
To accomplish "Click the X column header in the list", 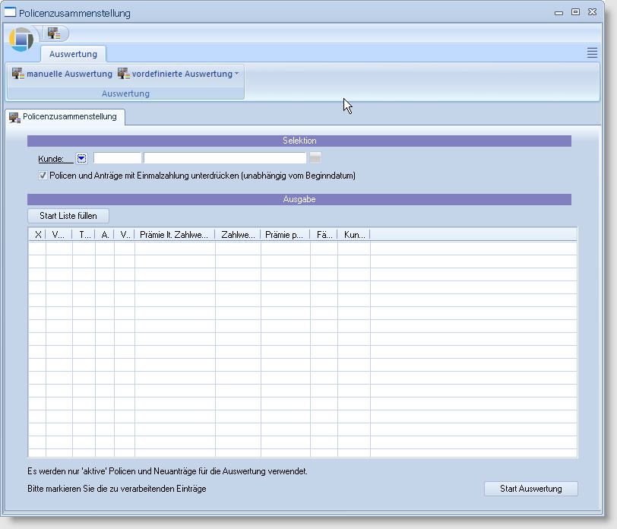I will point(37,235).
